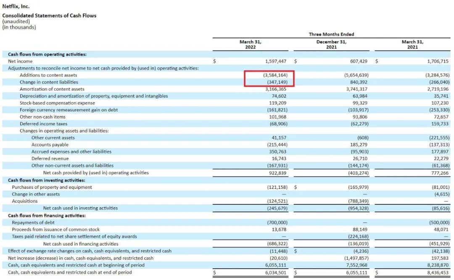
Task: Select the value 7,552,968
Action: [357, 265]
